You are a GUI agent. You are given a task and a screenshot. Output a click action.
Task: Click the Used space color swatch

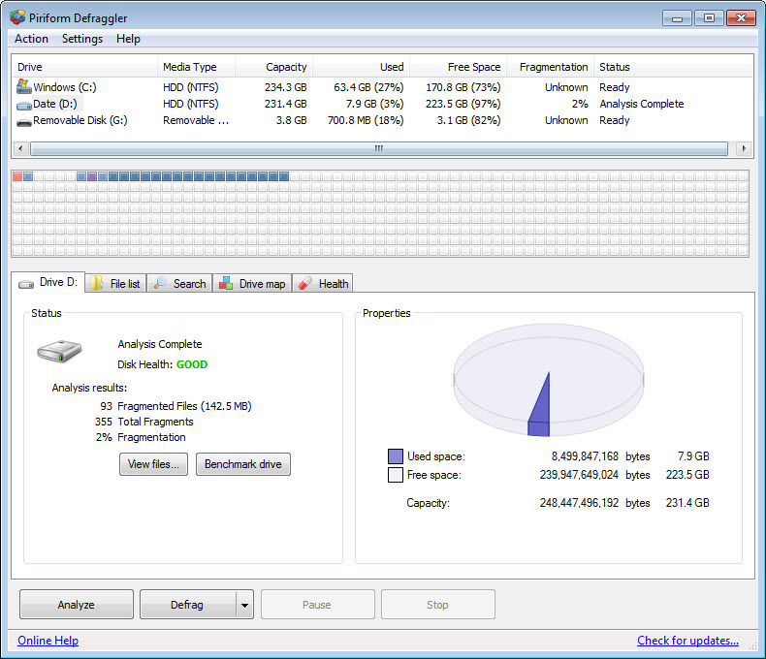(x=396, y=455)
